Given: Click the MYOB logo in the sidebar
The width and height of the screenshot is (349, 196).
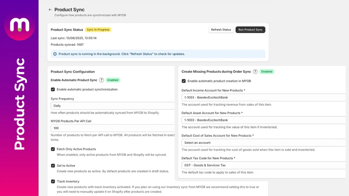Looking at the screenshot, I should (20, 25).
